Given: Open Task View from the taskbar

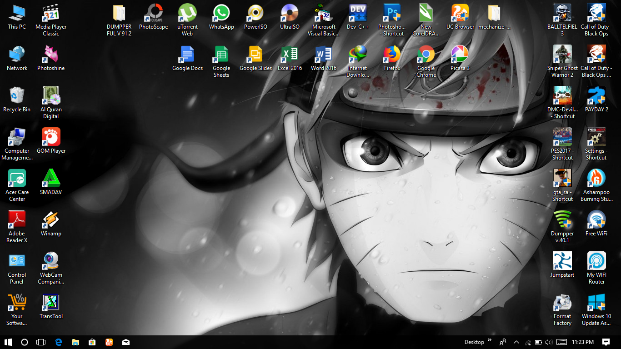Looking at the screenshot, I should pos(41,342).
